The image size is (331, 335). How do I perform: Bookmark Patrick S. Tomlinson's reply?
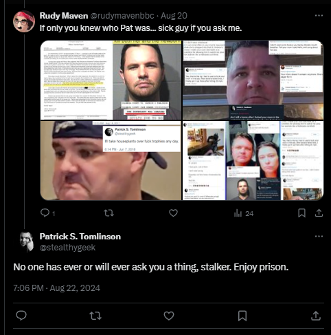(x=242, y=316)
